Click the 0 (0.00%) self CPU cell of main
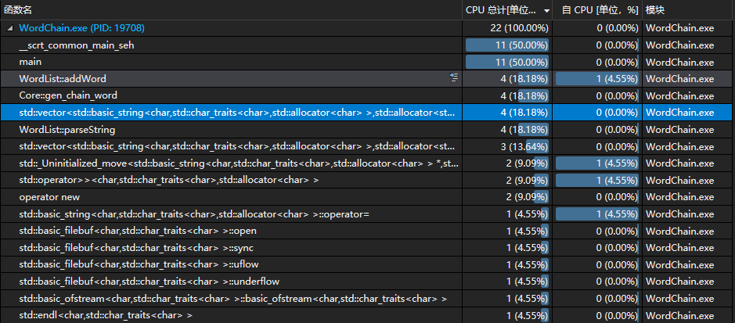 tap(596, 62)
